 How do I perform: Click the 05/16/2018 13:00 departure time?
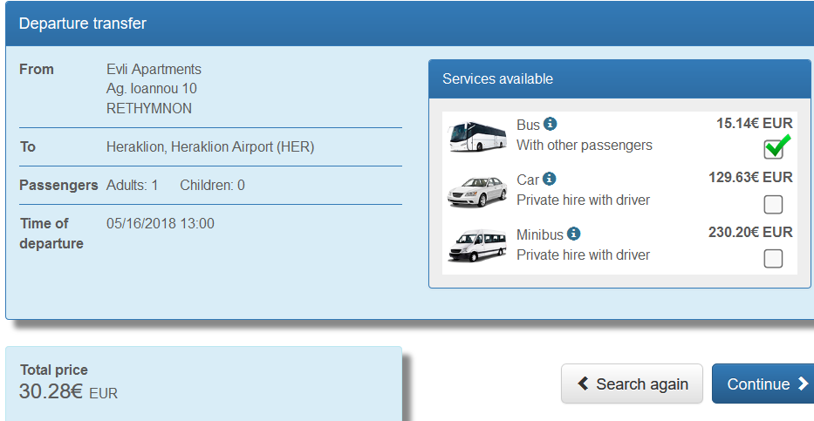click(161, 223)
